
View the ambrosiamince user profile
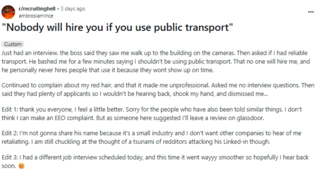[x=36, y=16]
